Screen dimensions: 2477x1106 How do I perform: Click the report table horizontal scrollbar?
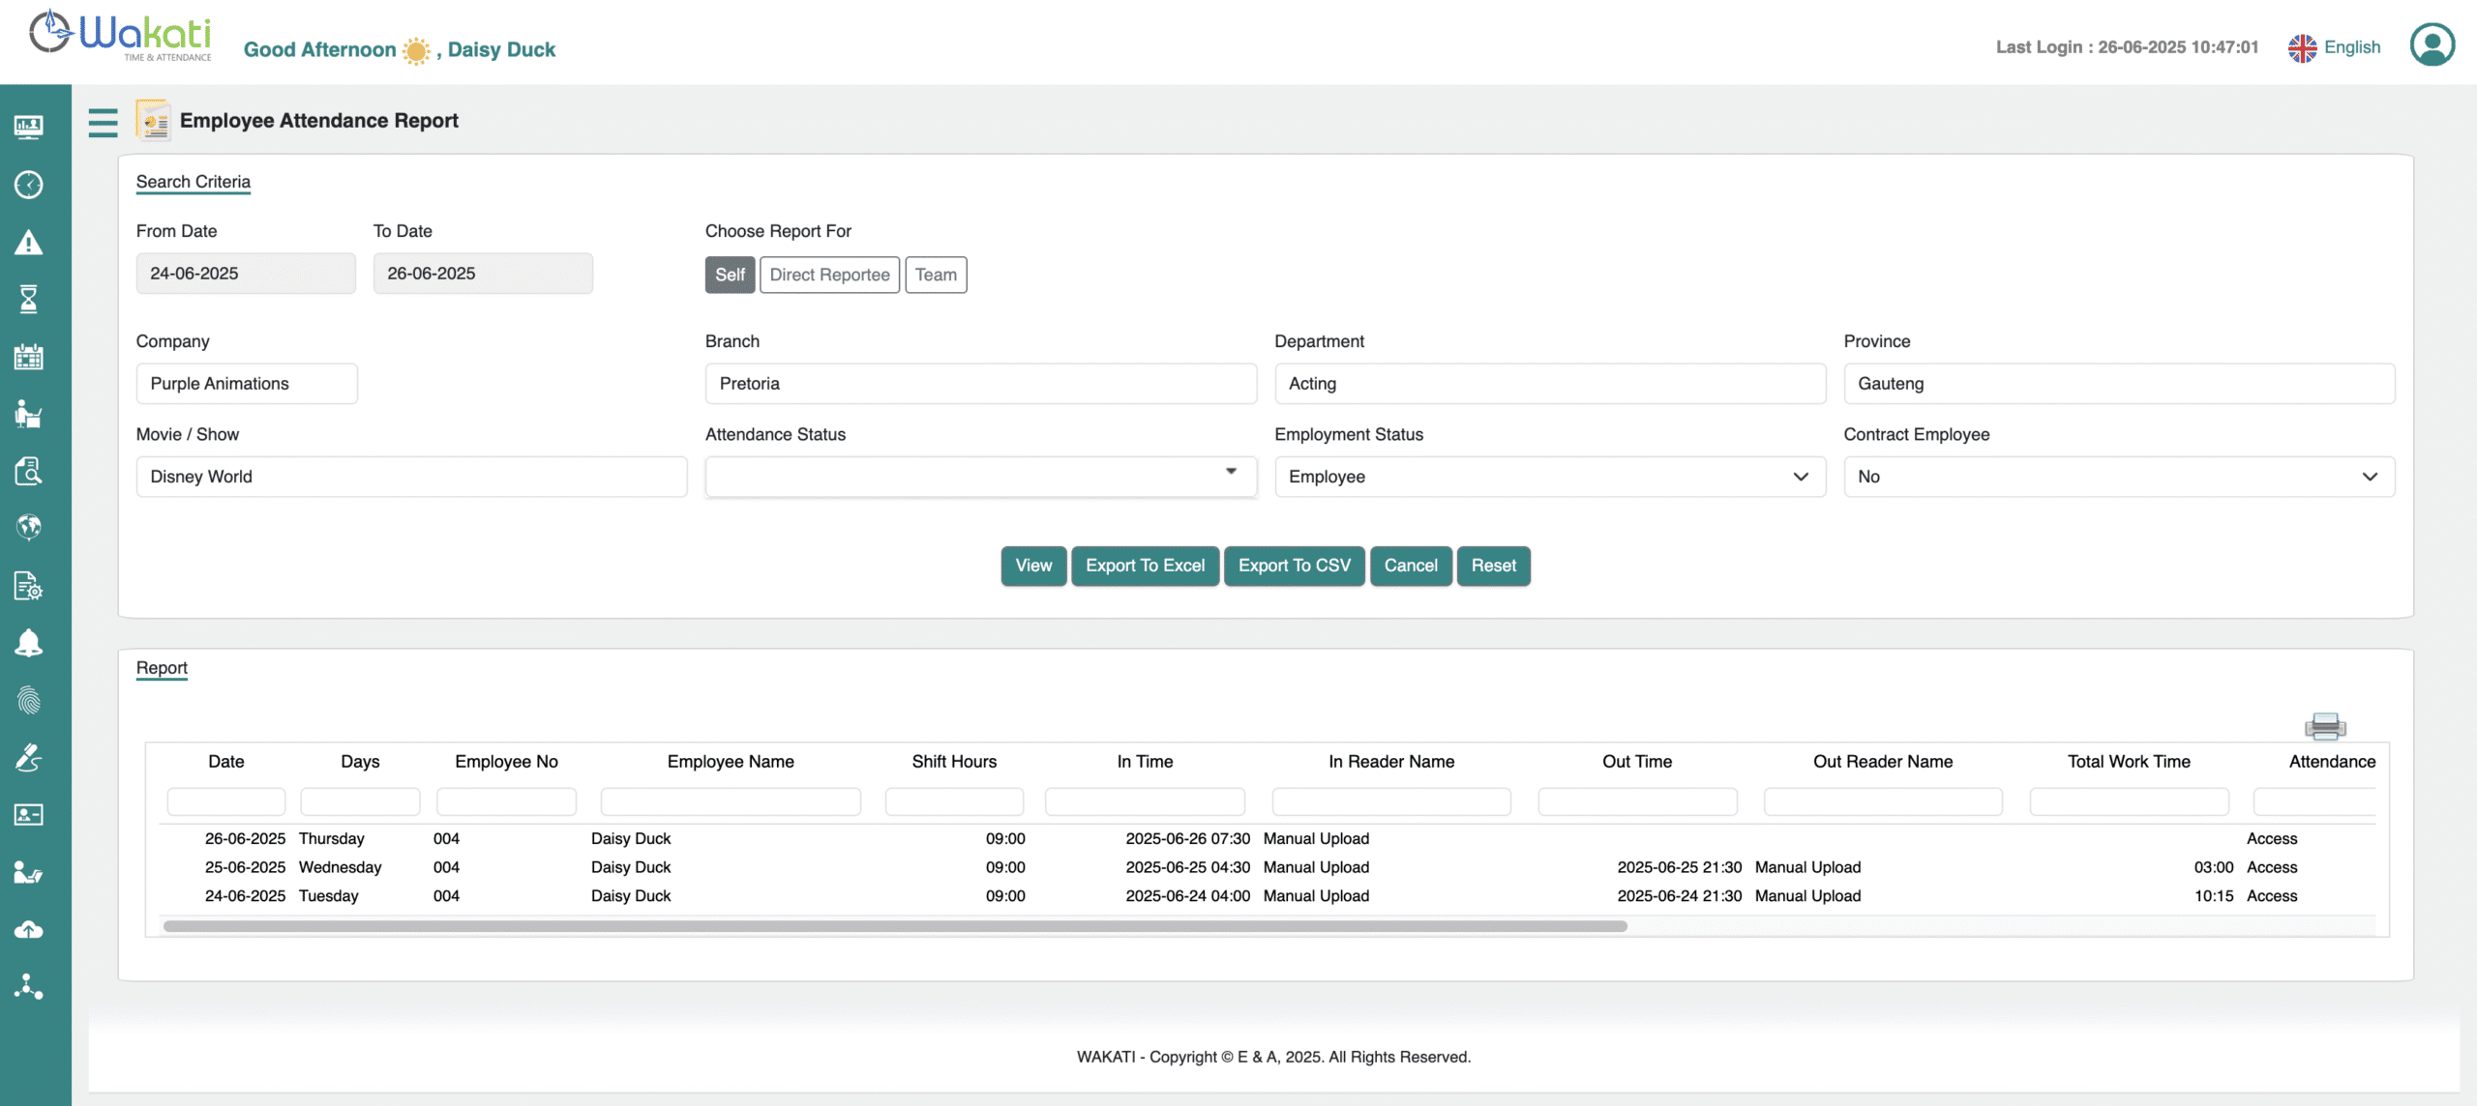(895, 926)
